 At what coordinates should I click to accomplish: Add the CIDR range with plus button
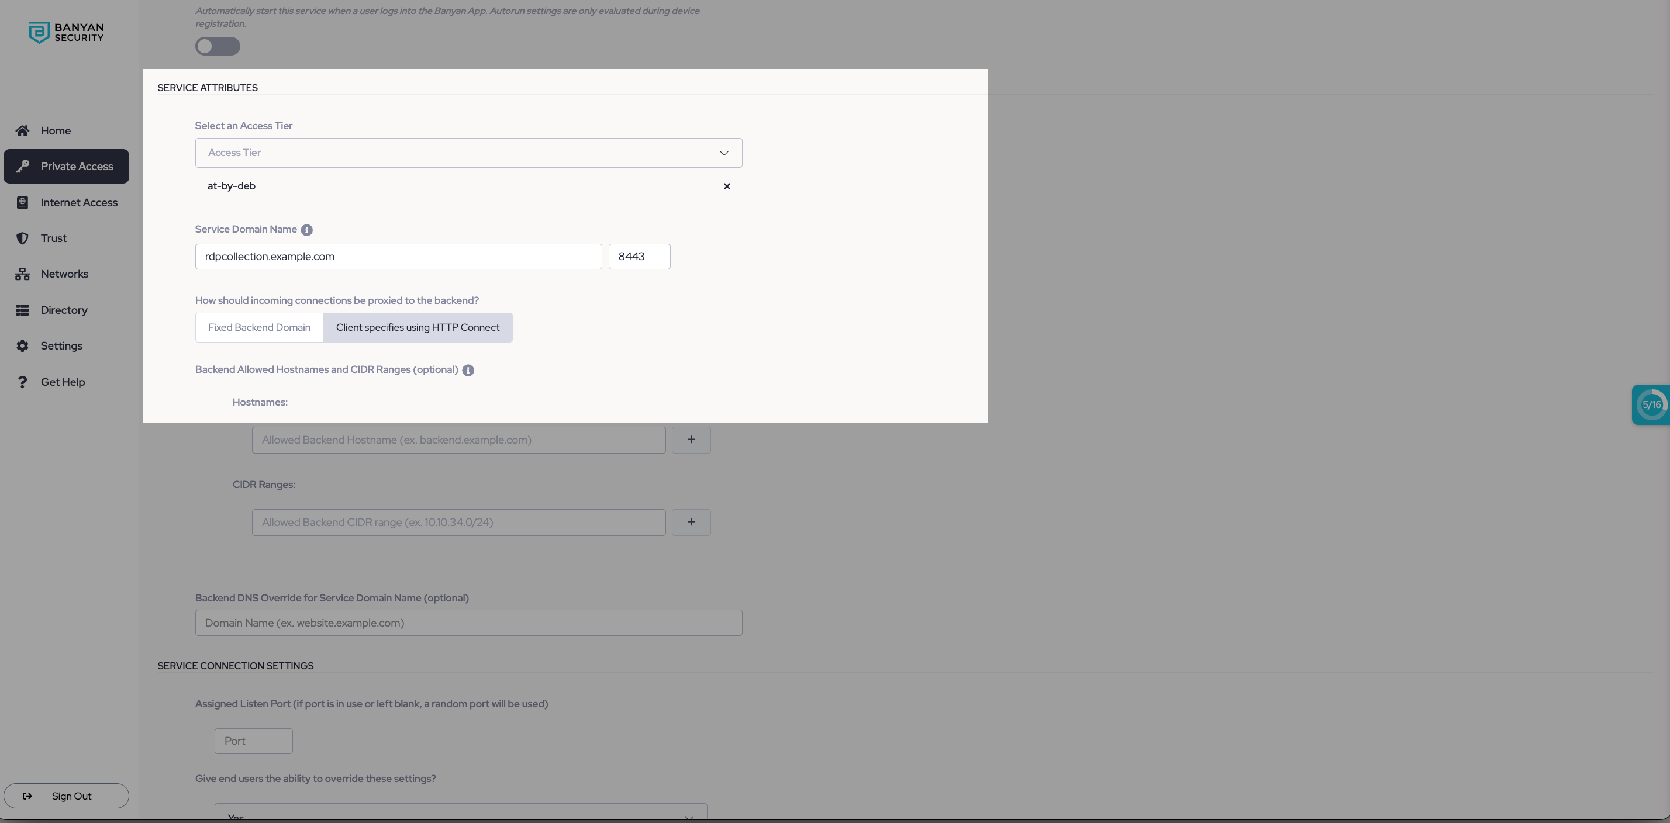pyautogui.click(x=691, y=523)
